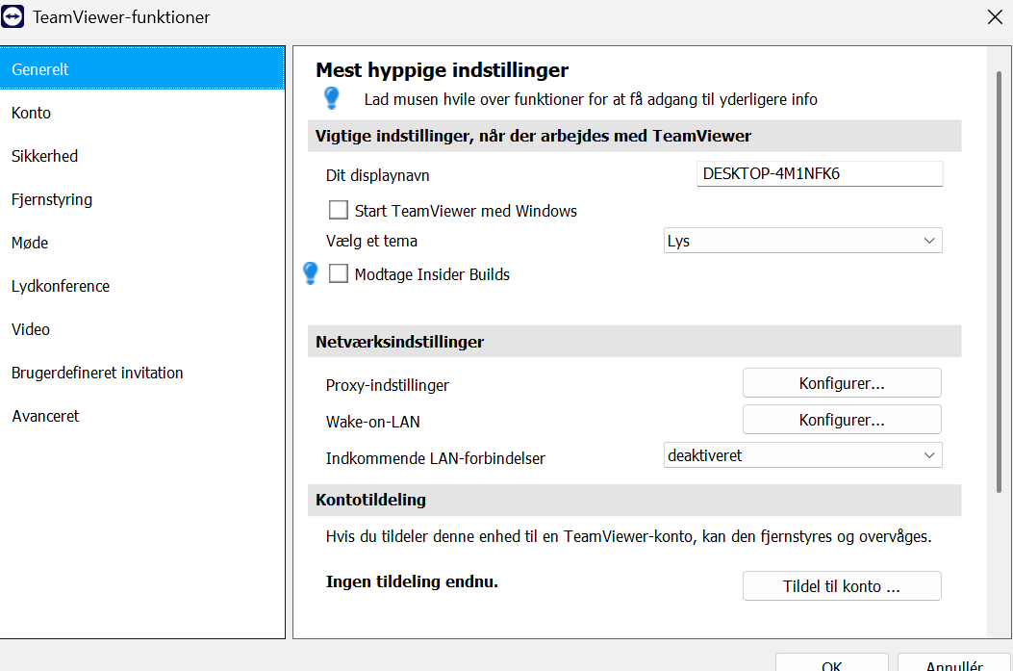
Task: Toggle the Modtage Insider Builds checkbox
Action: tap(338, 273)
